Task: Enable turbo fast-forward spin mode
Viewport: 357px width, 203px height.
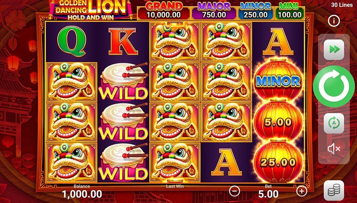Action: (x=334, y=50)
